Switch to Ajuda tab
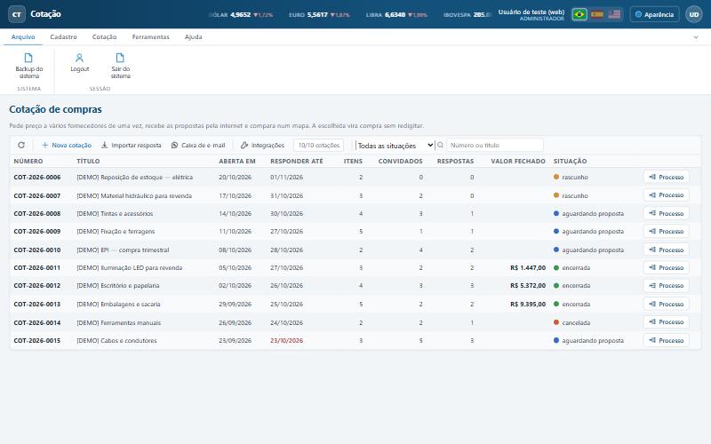Screen dimensions: 711x444 point(193,36)
